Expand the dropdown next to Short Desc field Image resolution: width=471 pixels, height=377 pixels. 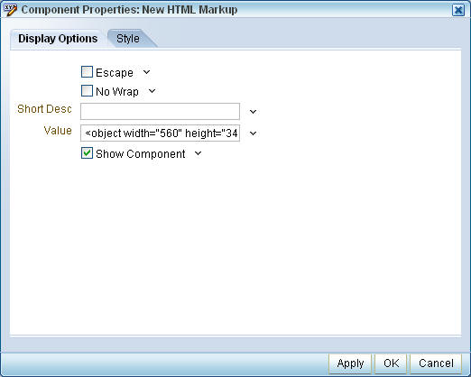point(254,112)
